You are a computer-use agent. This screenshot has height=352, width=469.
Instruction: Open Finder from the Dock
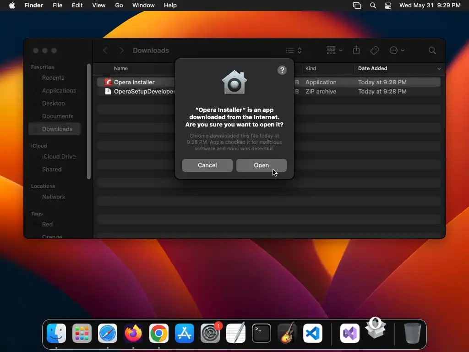coord(56,333)
